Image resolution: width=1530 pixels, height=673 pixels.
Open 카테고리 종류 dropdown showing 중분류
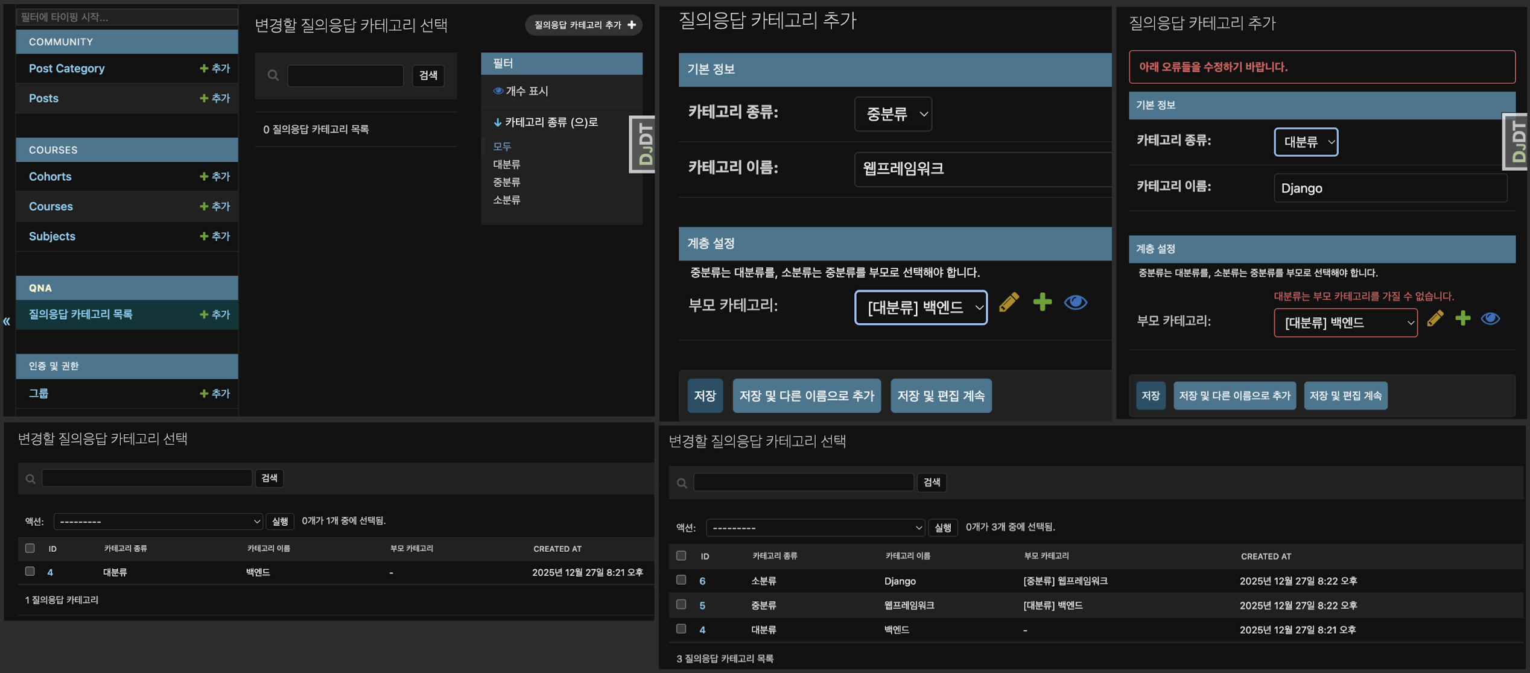(893, 114)
